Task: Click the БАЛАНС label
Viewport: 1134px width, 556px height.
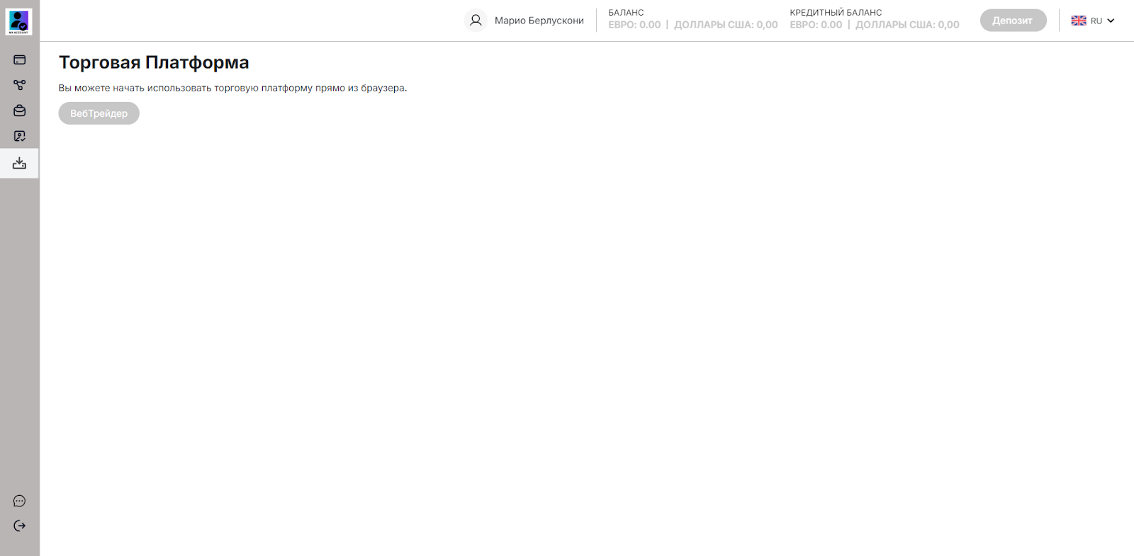Action: pos(626,13)
